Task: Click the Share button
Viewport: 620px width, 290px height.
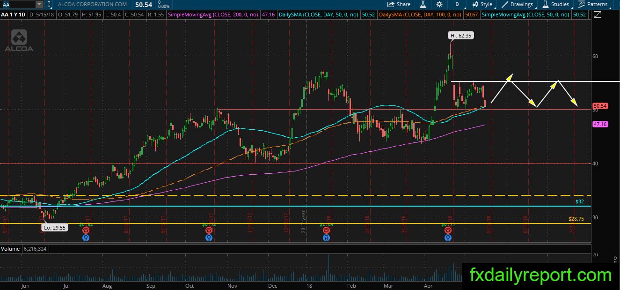Action: (398, 4)
